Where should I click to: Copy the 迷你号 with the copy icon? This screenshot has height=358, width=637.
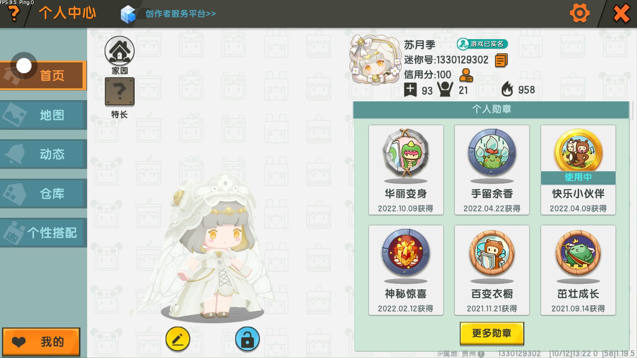501,60
